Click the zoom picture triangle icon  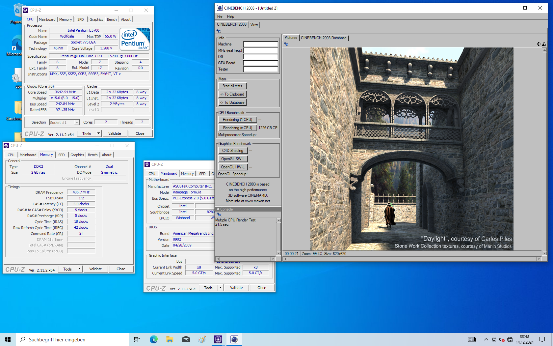(544, 44)
